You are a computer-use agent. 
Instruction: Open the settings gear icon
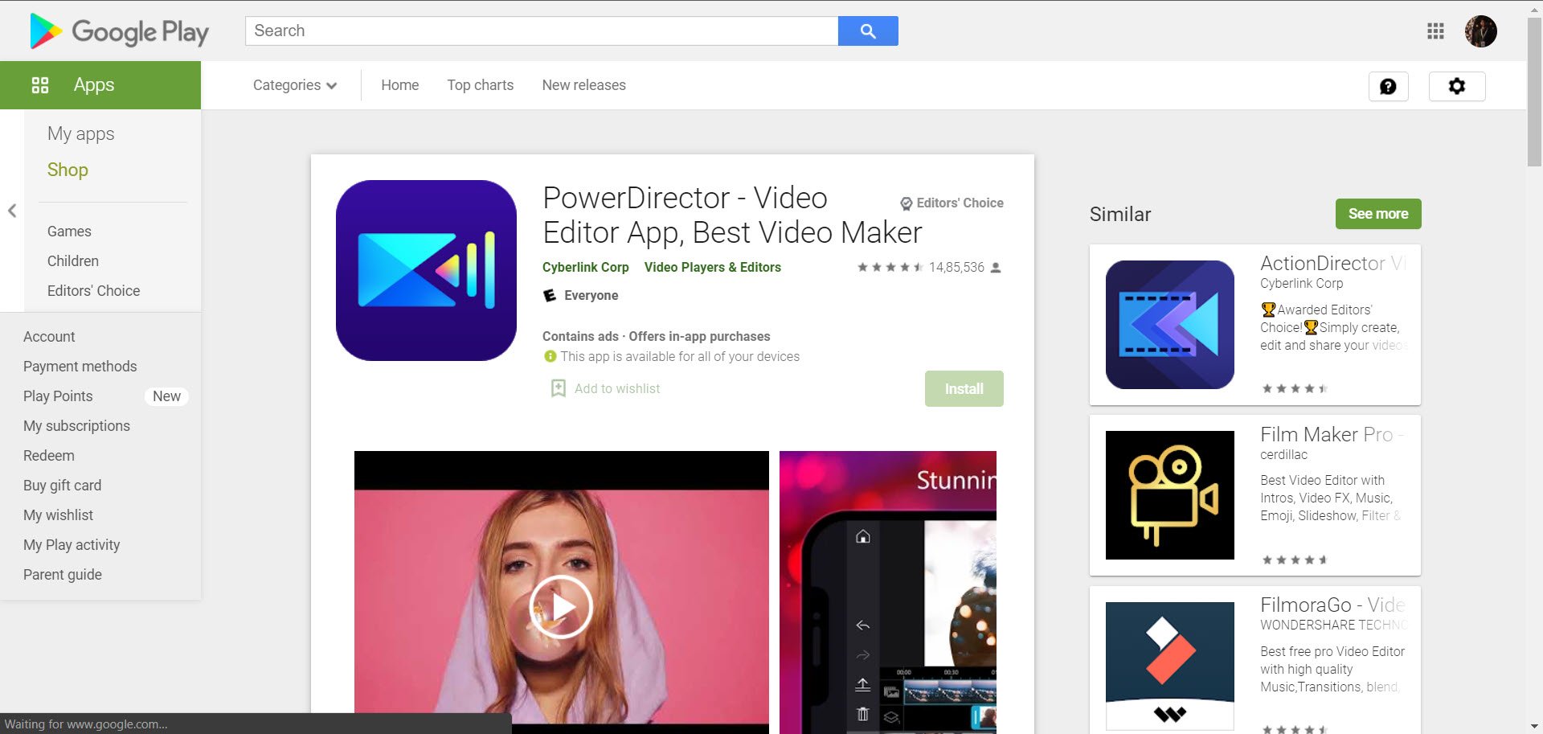1456,86
